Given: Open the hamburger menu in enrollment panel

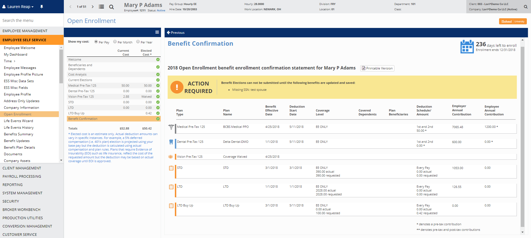Looking at the screenshot, I should (157, 32).
